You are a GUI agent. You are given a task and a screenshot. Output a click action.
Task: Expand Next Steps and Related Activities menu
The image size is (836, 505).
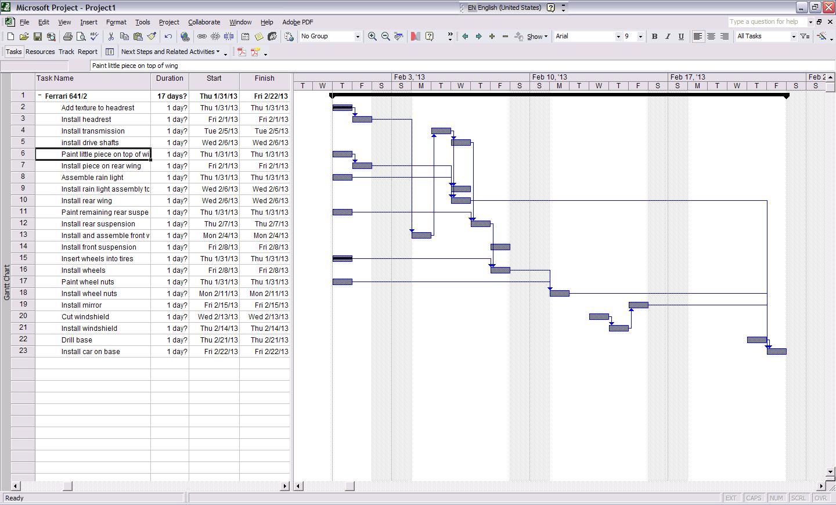click(x=171, y=52)
